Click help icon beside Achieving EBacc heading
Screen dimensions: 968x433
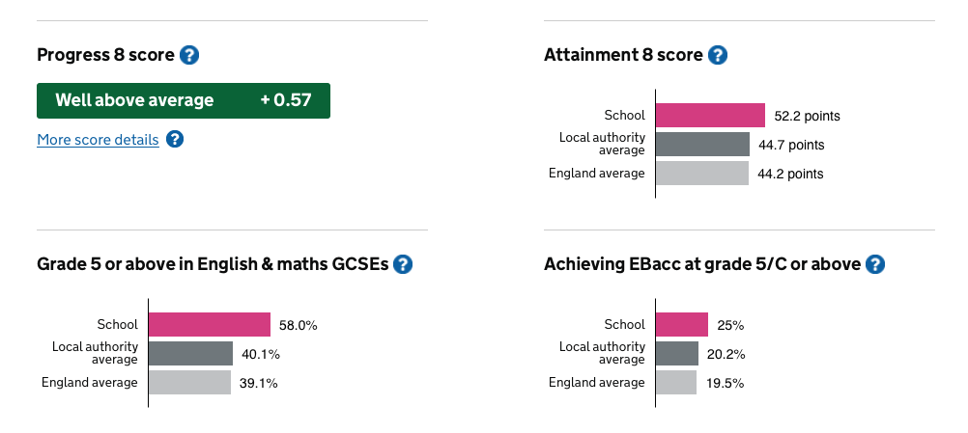pyautogui.click(x=875, y=264)
